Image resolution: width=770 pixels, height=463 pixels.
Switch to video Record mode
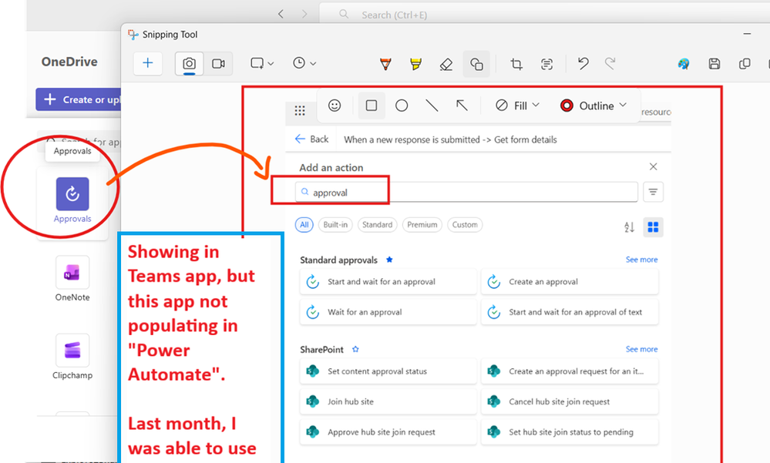(x=218, y=63)
